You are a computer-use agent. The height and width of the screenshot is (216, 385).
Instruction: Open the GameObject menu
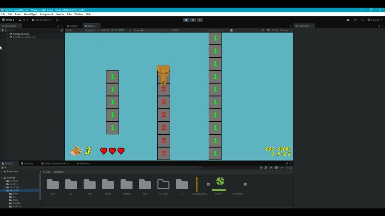pyautogui.click(x=31, y=14)
